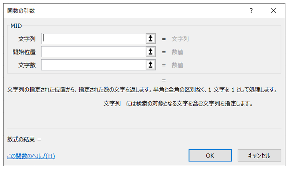289x169 pixels.
Task: Click the range selector icon for 文字列
Action: pyautogui.click(x=150, y=39)
